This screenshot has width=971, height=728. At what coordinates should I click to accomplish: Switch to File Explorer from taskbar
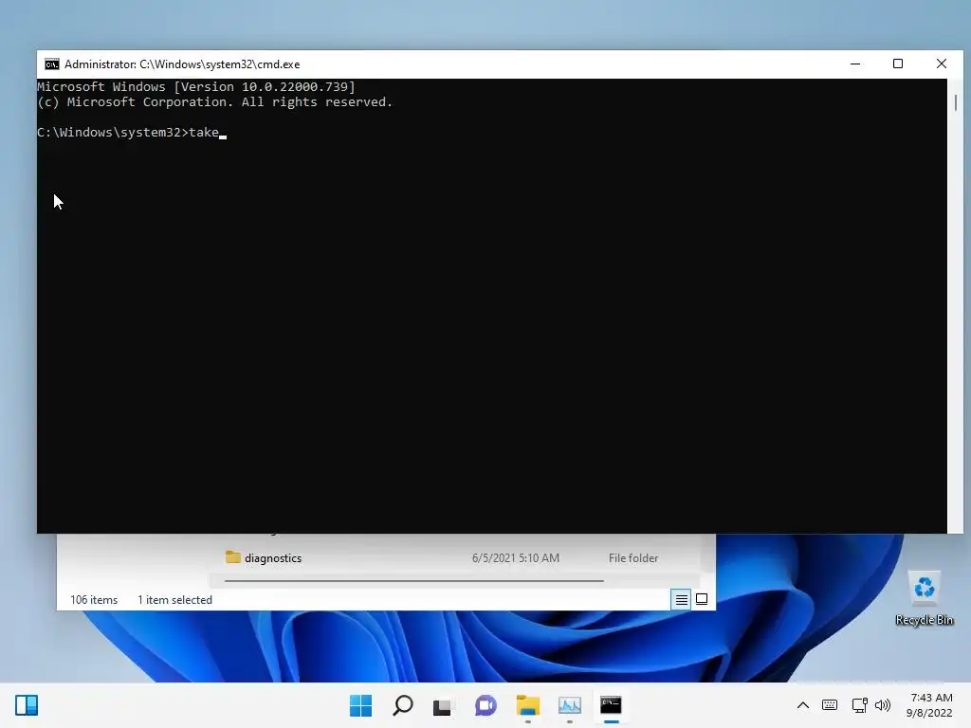tap(527, 705)
